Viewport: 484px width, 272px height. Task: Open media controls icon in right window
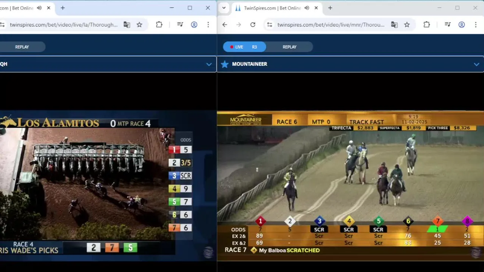(x=448, y=25)
